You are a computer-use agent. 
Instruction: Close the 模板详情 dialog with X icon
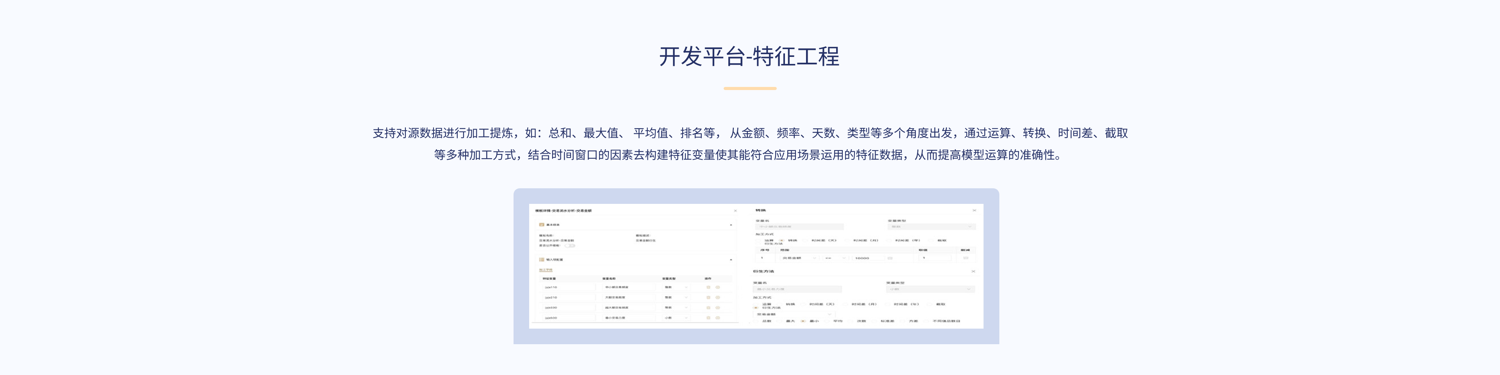735,210
